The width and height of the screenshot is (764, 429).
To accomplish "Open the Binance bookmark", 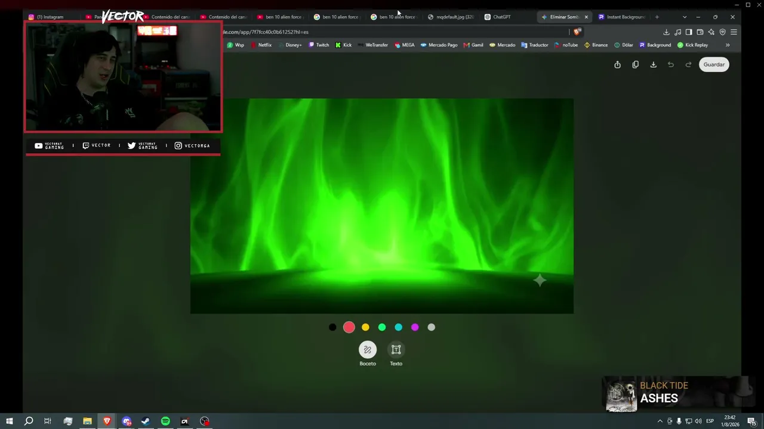I will 596,45.
